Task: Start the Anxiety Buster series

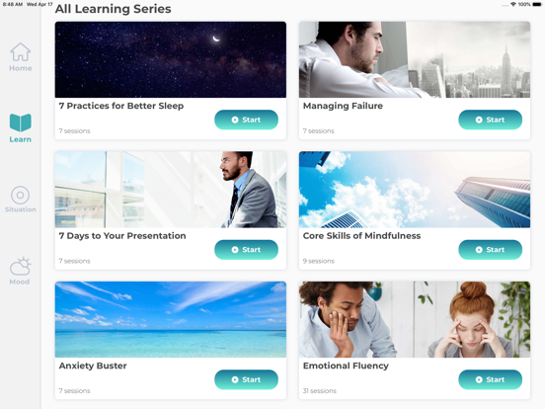Action: (246, 379)
